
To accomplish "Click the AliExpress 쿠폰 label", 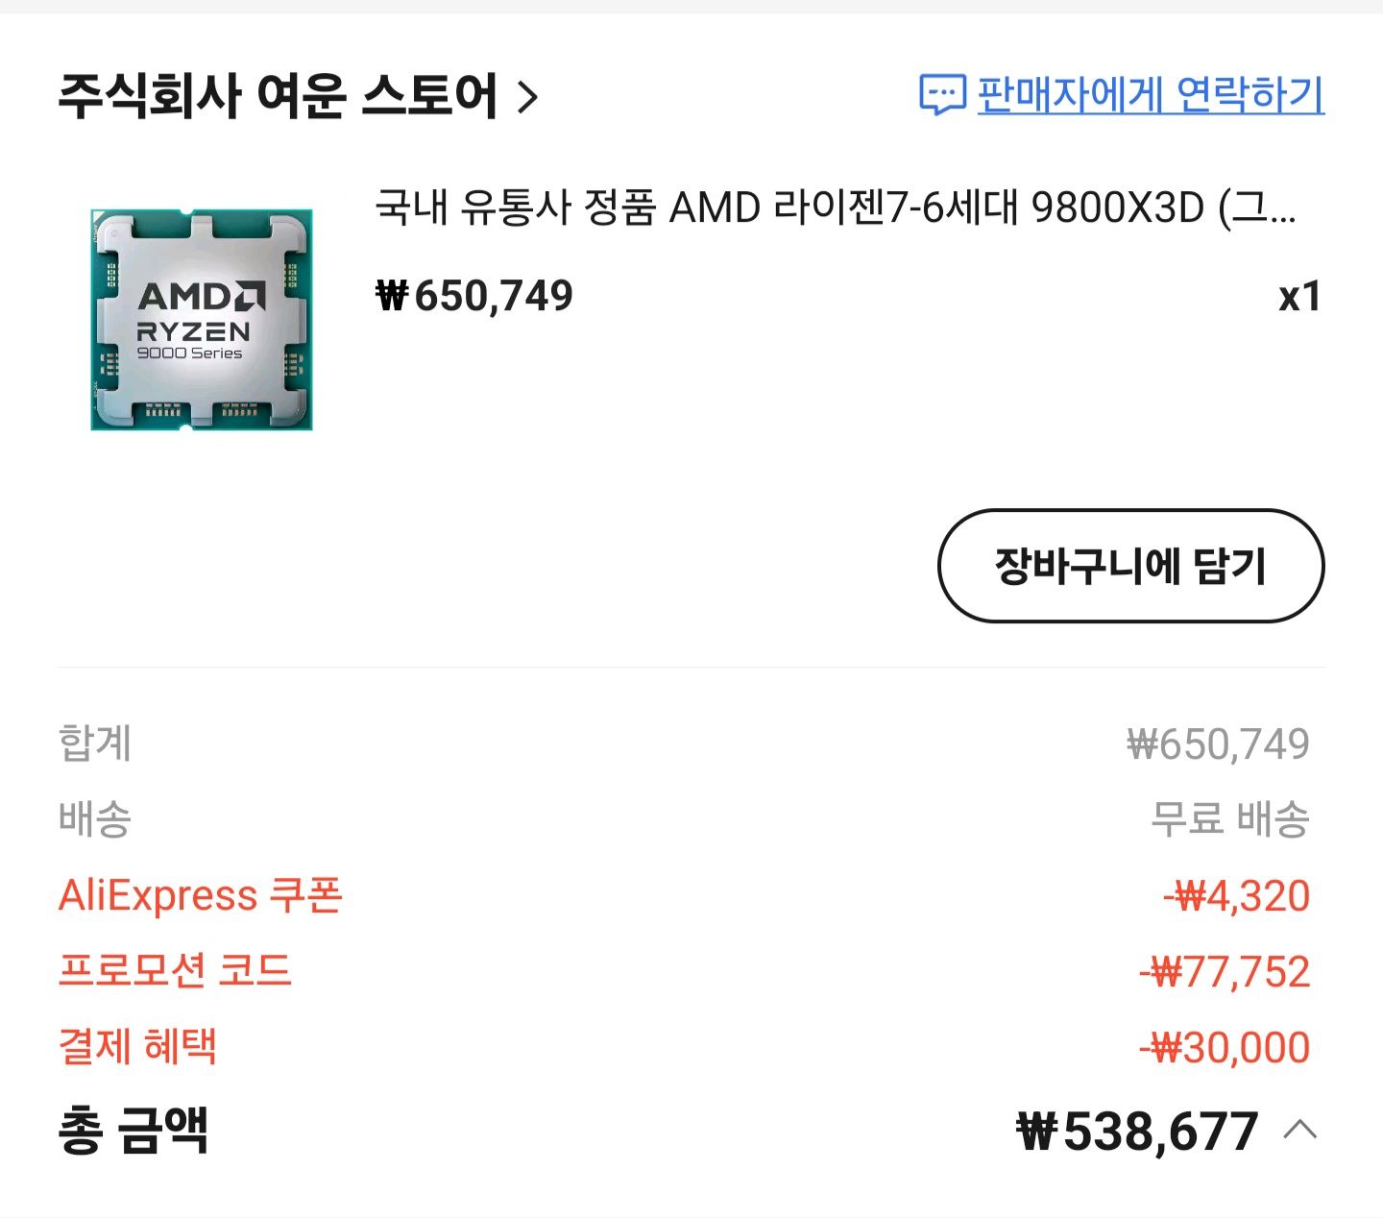I will click(x=199, y=895).
